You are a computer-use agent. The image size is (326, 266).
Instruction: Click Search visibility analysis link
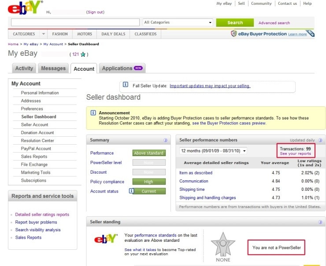pyautogui.click(x=38, y=230)
